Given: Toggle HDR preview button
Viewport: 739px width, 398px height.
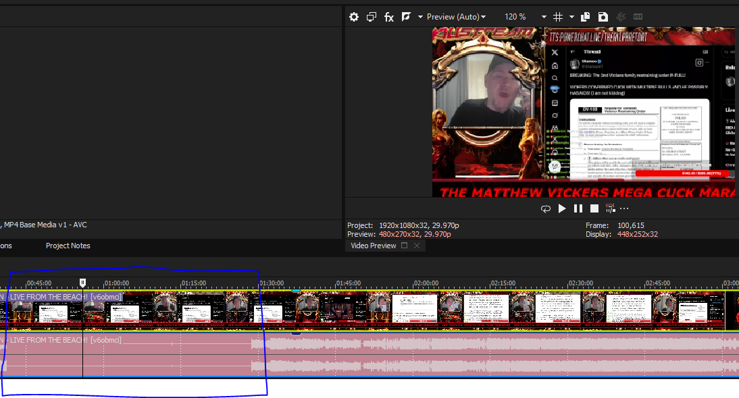Looking at the screenshot, I should (x=638, y=17).
